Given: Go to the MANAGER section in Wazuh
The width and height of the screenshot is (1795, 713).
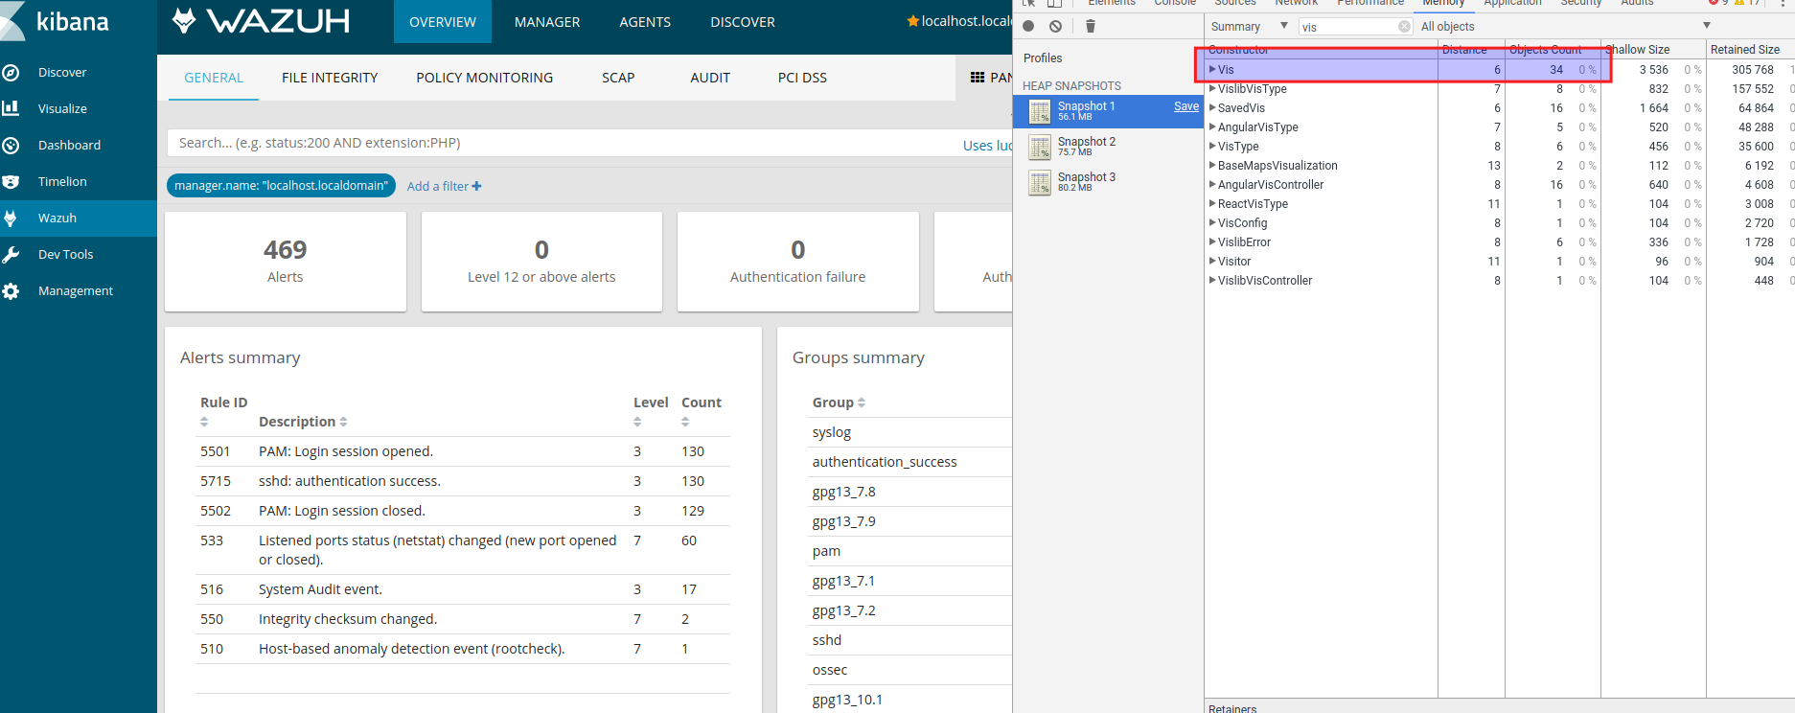Looking at the screenshot, I should coord(547,21).
